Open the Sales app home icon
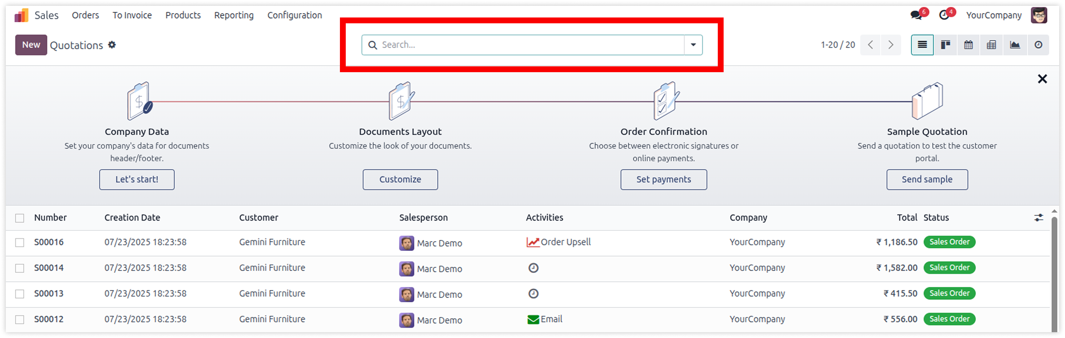Screen dimensions: 1065x338 tap(22, 15)
